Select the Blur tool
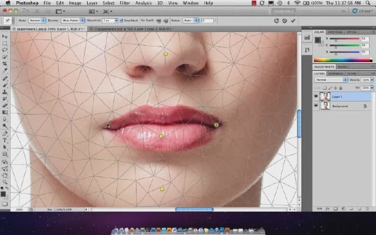This screenshot has height=235, width=376. click(5, 119)
